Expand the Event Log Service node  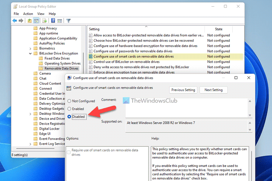click(x=30, y=144)
